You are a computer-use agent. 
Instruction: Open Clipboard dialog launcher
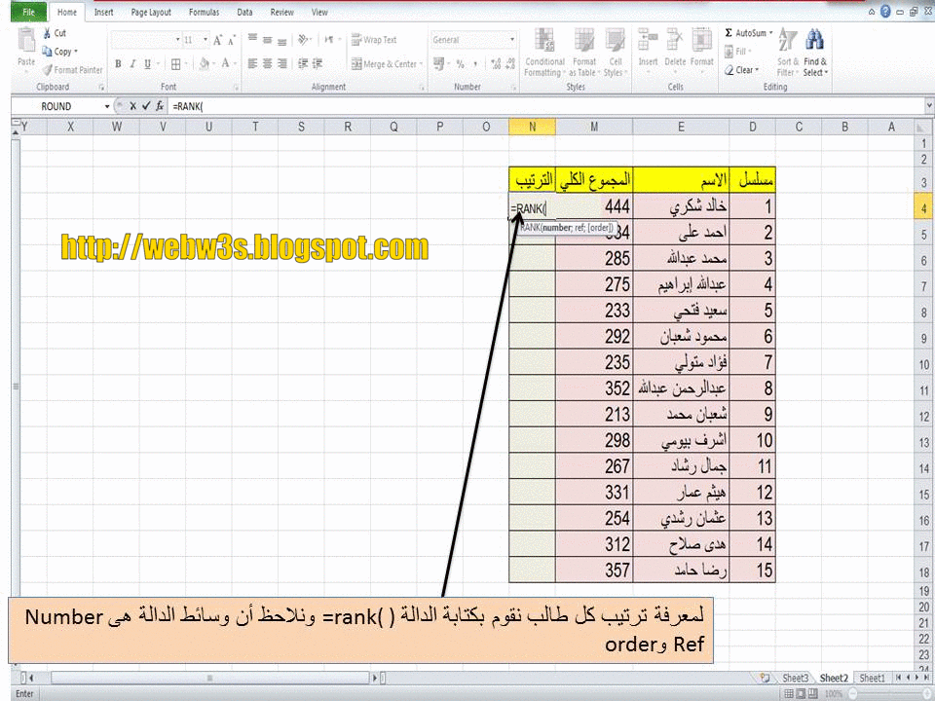(x=101, y=87)
